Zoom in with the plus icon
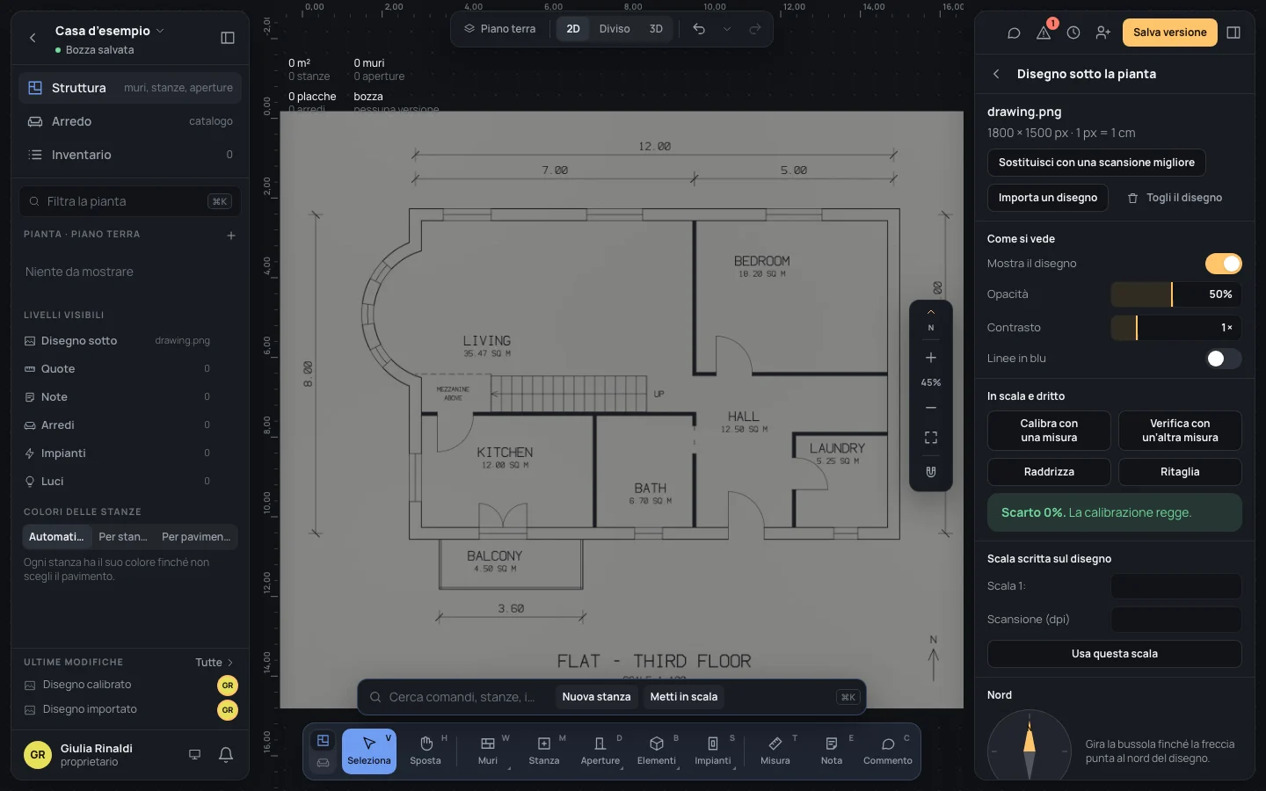The height and width of the screenshot is (791, 1266). (931, 358)
